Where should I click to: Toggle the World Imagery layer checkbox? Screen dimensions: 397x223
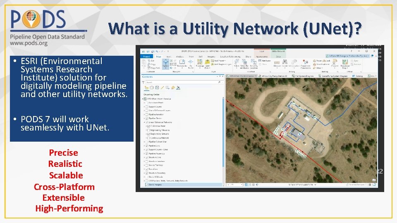tap(147, 185)
